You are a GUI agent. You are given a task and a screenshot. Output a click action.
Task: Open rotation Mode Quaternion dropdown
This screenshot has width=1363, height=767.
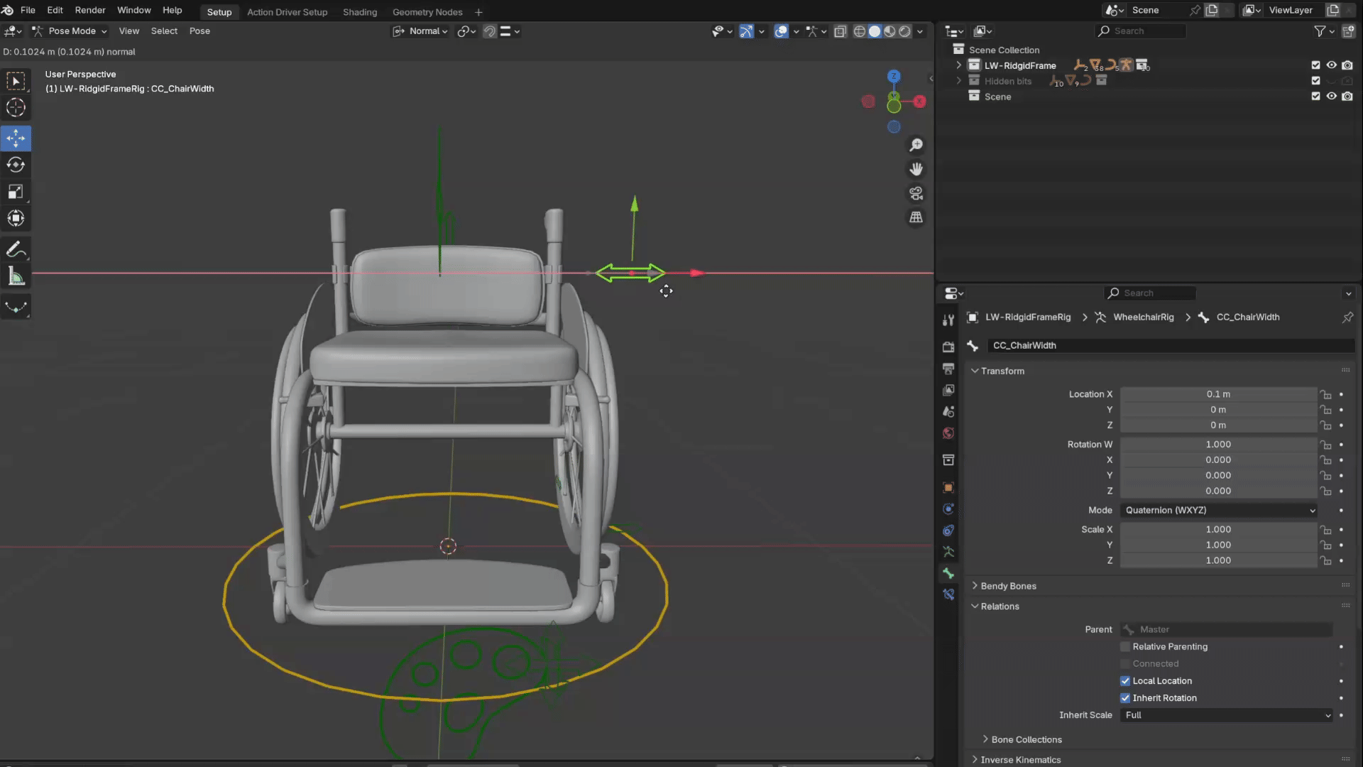click(1218, 510)
